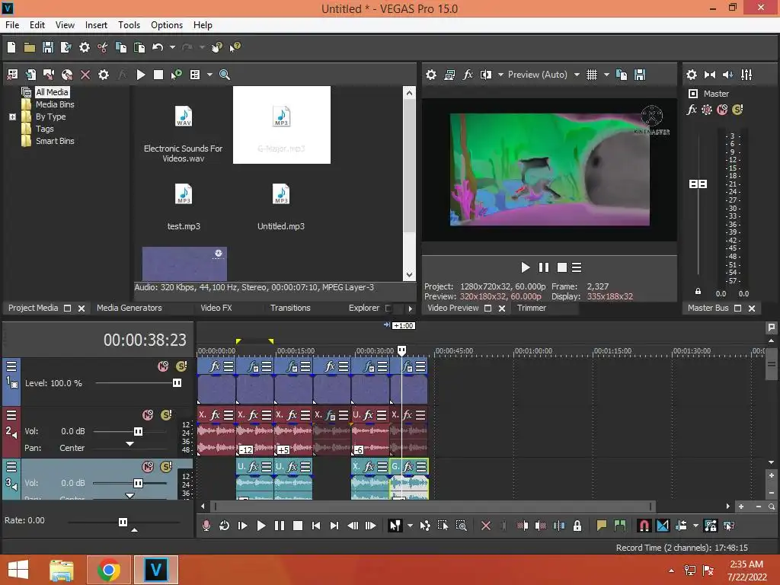Select the test.mp3 media file
This screenshot has width=780, height=585.
click(x=184, y=206)
